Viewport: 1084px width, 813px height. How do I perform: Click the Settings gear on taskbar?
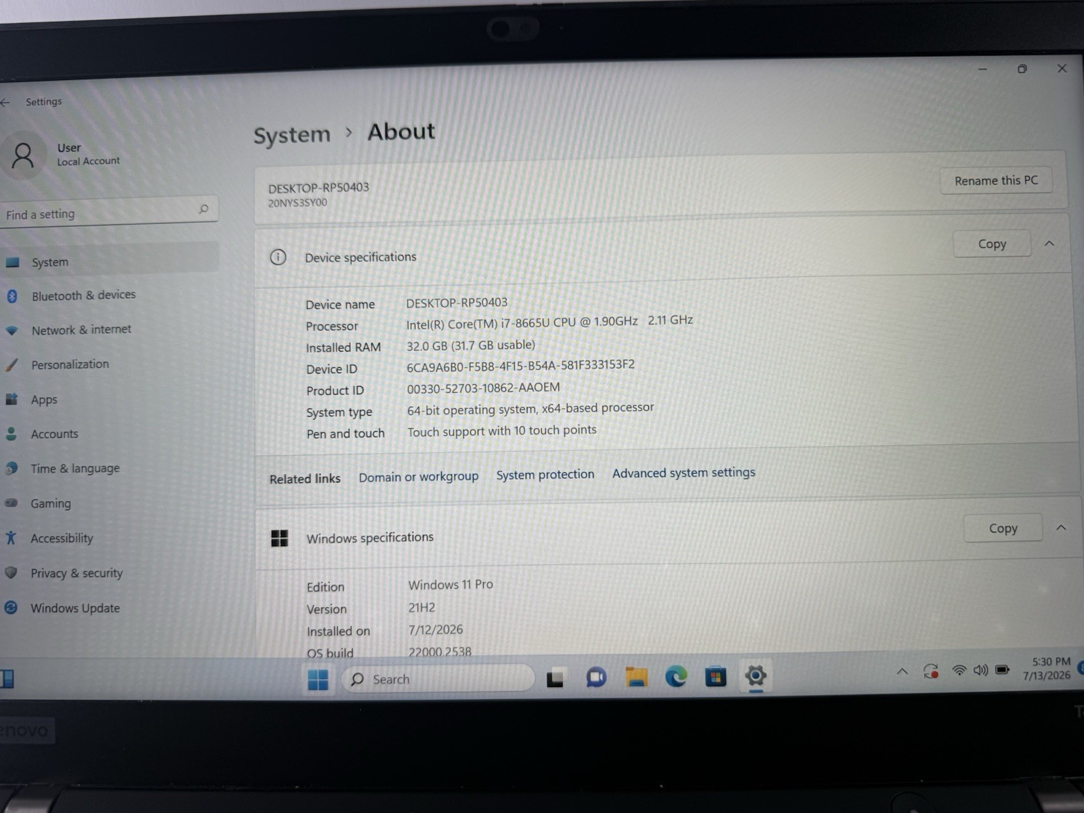click(x=755, y=675)
